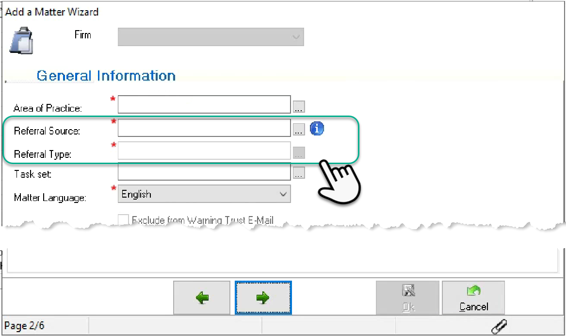
Task: Show Referral Source info via blue icon
Action: pos(317,128)
